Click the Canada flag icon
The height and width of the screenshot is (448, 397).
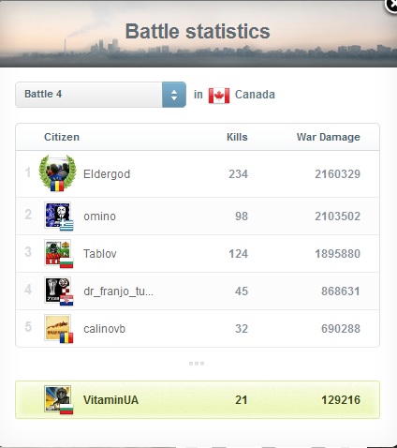click(219, 95)
